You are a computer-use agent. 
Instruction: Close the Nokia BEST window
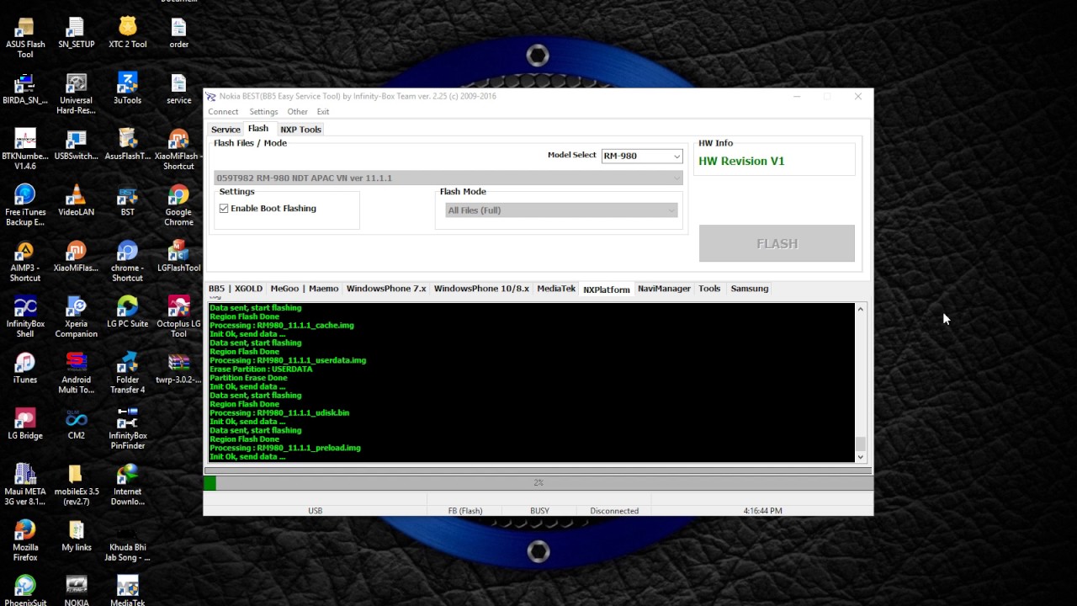pyautogui.click(x=857, y=97)
